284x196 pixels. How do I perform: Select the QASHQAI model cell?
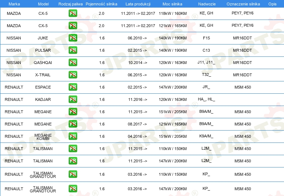pos(43,63)
